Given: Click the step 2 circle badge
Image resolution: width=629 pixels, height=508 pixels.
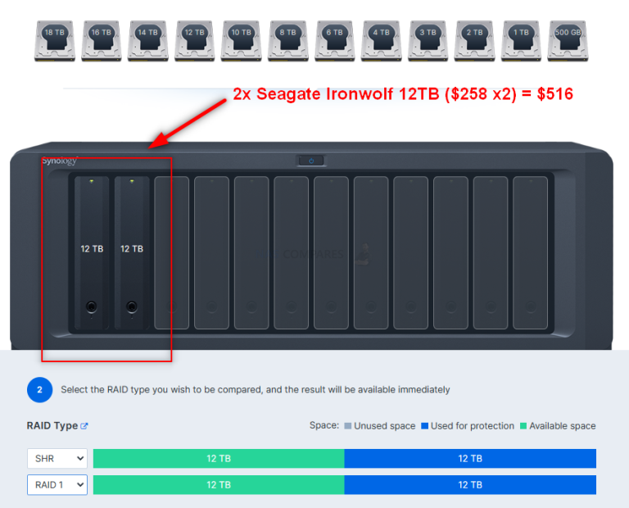Looking at the screenshot, I should click(x=39, y=390).
